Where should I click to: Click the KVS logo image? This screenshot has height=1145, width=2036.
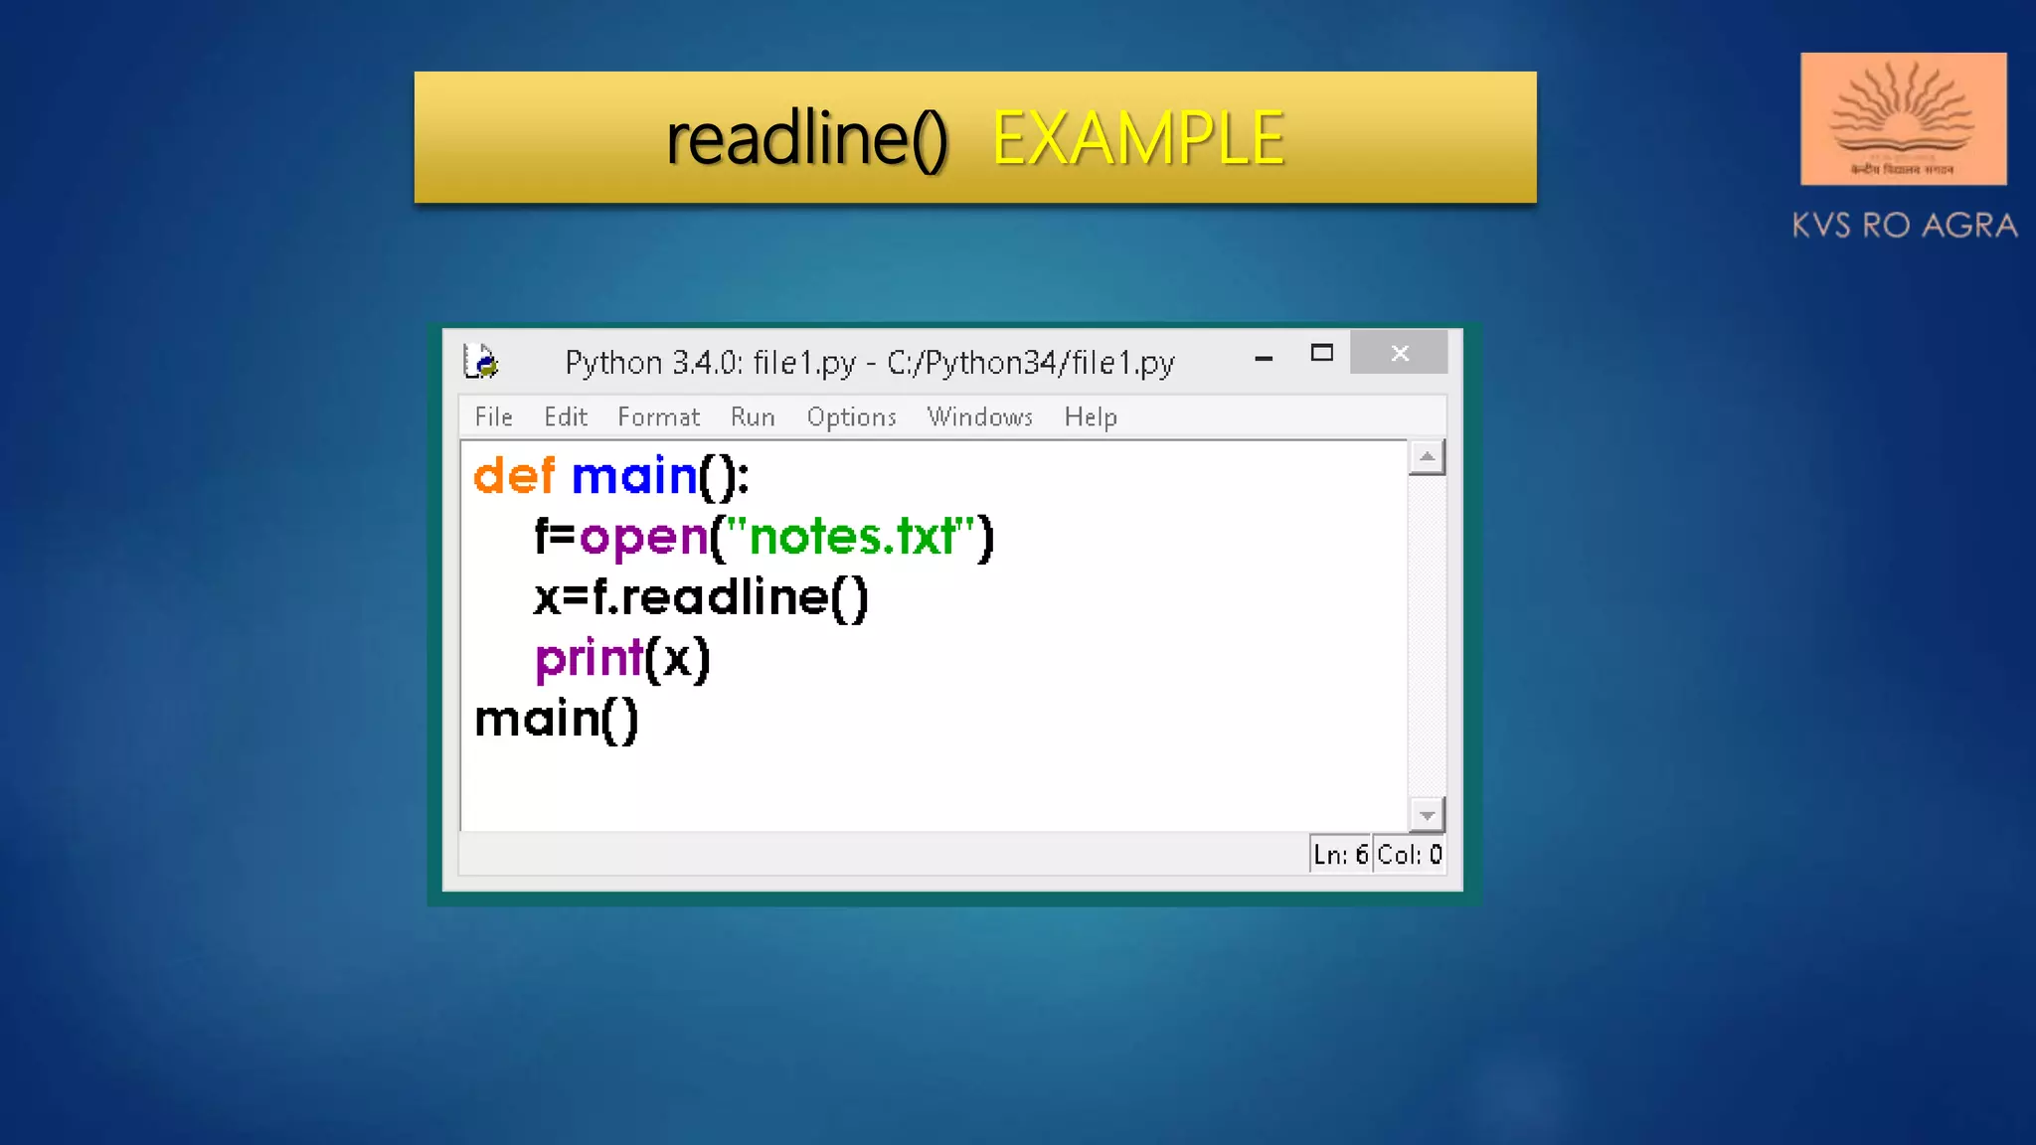1903,119
